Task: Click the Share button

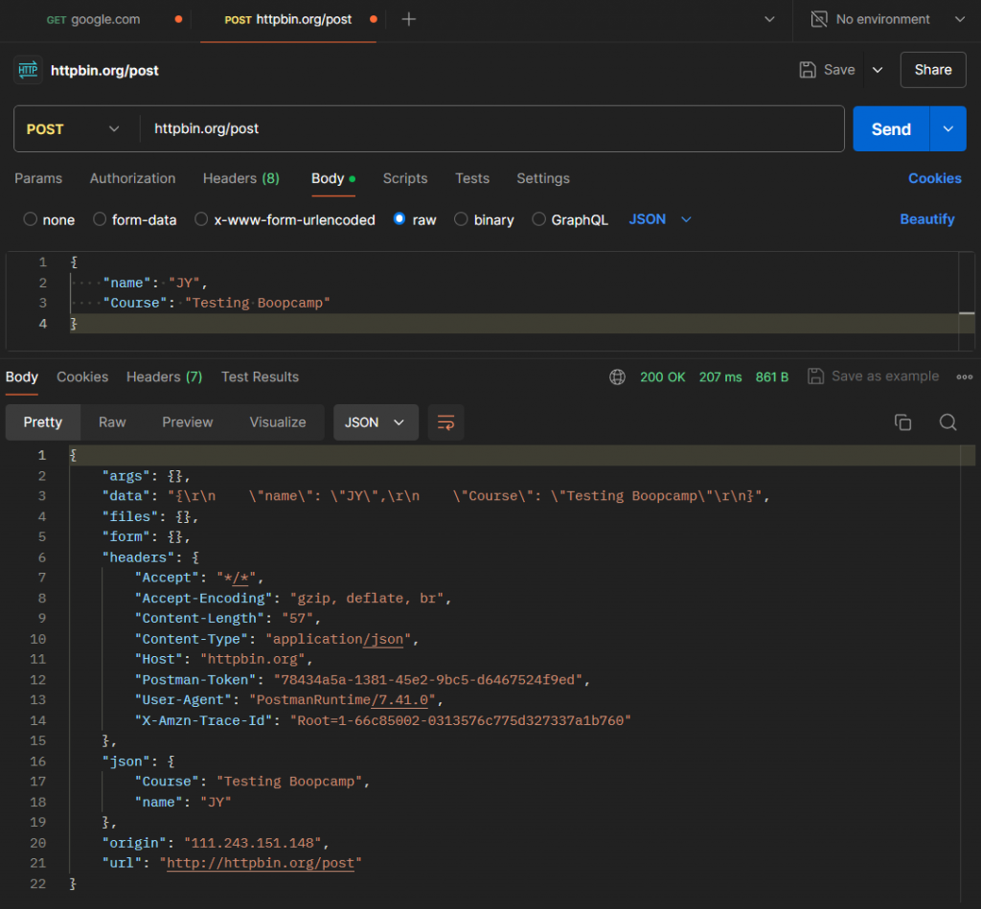Action: click(x=933, y=70)
